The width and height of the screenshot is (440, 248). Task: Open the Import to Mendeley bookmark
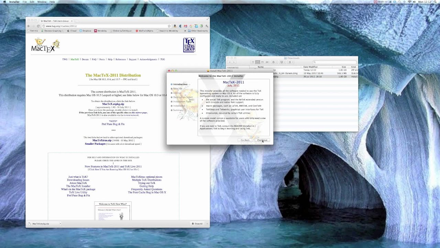tap(167, 31)
